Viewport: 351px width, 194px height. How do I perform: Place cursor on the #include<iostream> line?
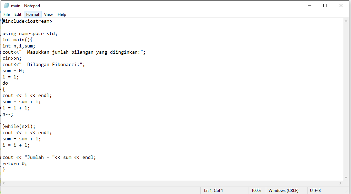tap(28, 21)
